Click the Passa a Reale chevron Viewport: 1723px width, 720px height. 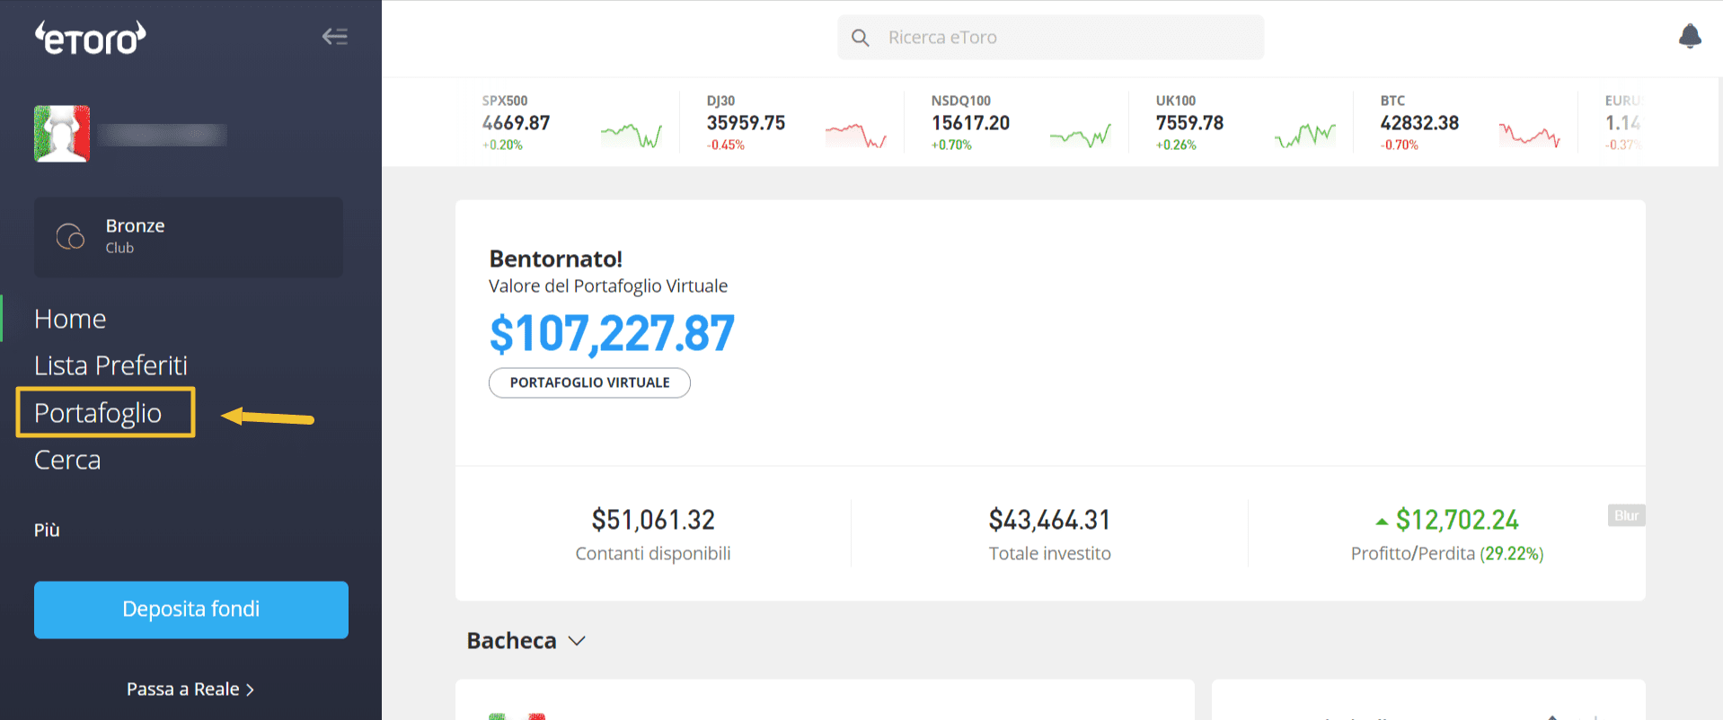[250, 689]
